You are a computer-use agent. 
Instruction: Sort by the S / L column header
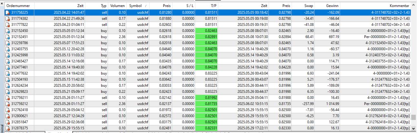tap(184, 6)
